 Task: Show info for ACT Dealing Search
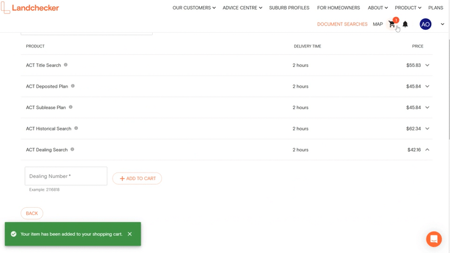(x=72, y=149)
